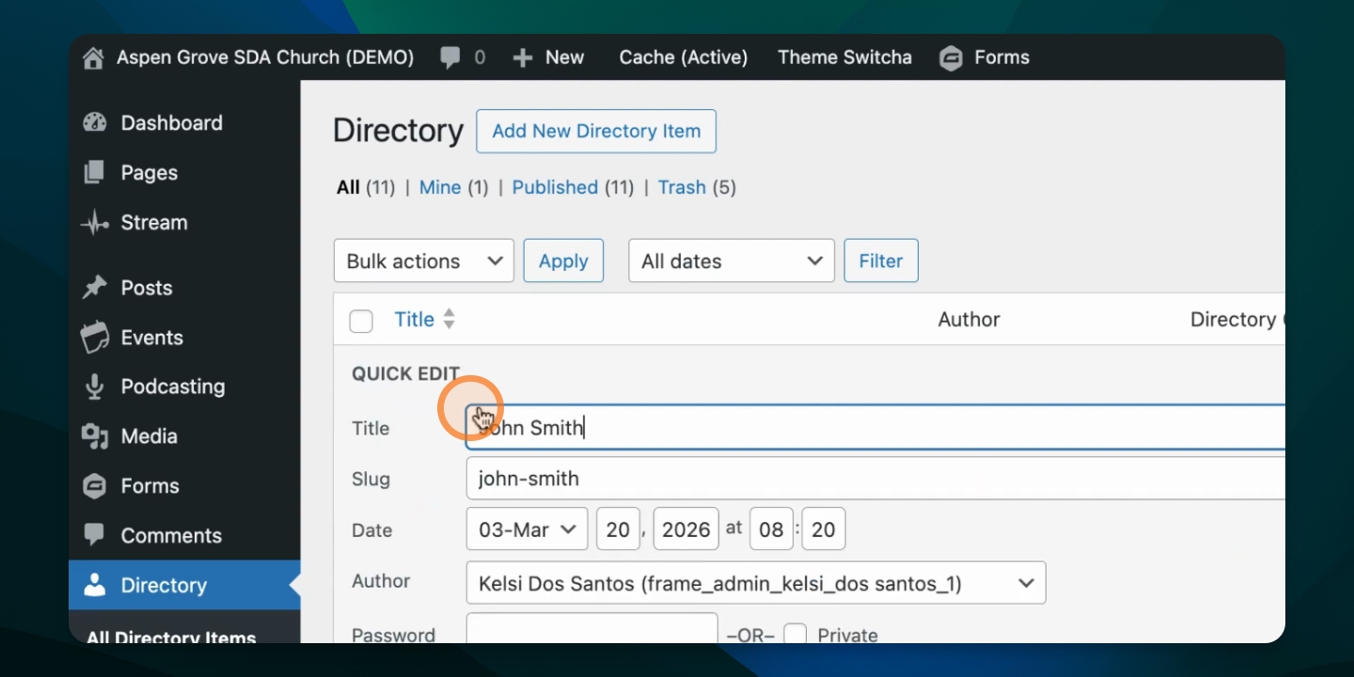Image resolution: width=1354 pixels, height=677 pixels.
Task: Go to Pages in the sidebar
Action: tap(150, 173)
